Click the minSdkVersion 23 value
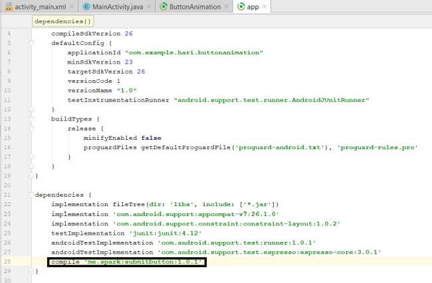 click(x=129, y=62)
